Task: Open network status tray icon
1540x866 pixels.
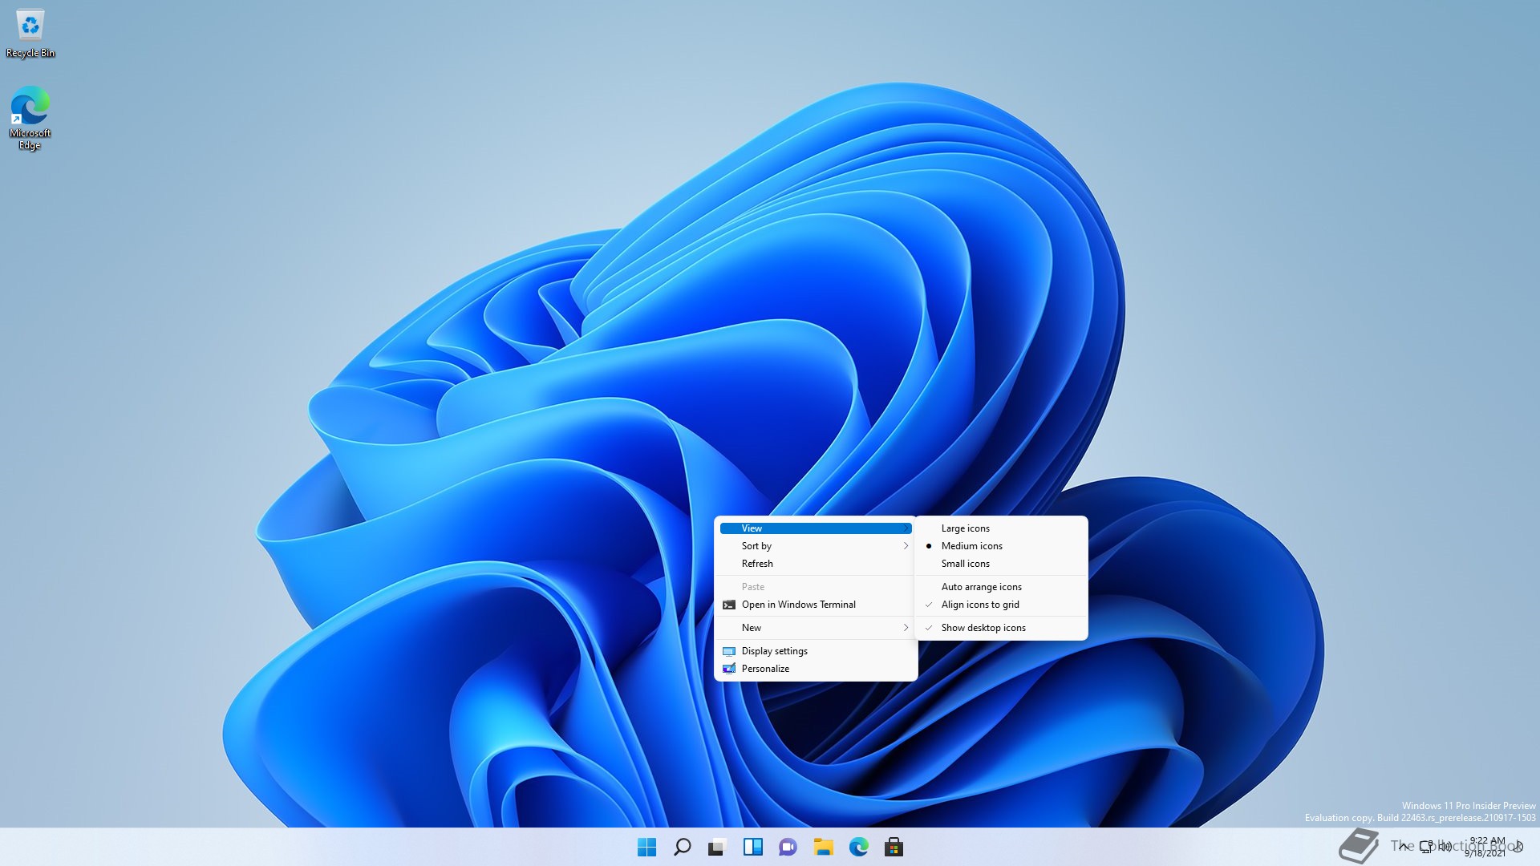Action: 1426,847
